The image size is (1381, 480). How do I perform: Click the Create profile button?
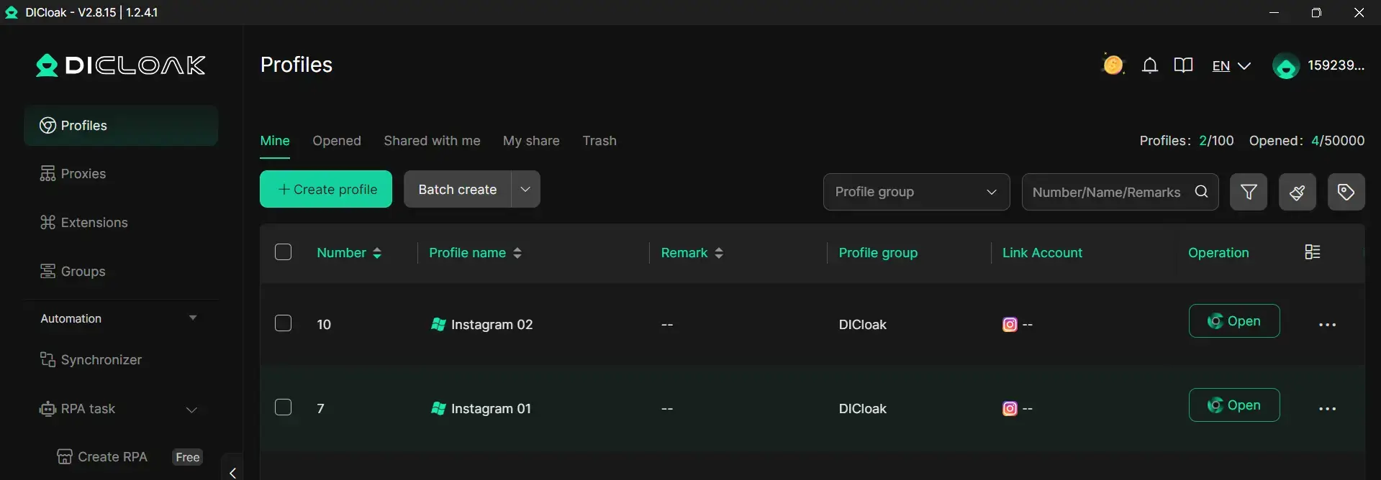(x=326, y=189)
